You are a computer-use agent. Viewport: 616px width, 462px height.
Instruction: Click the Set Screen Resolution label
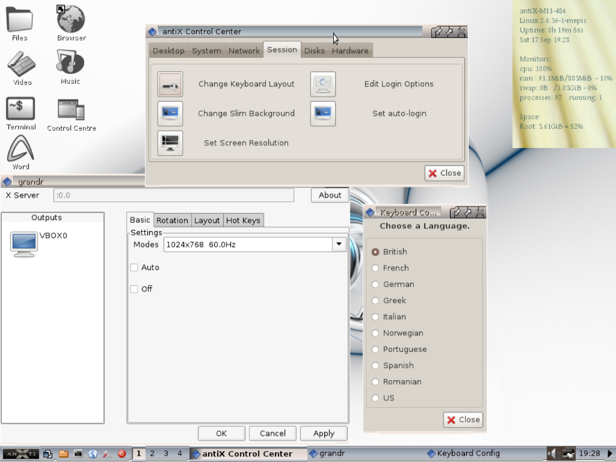pyautogui.click(x=246, y=143)
